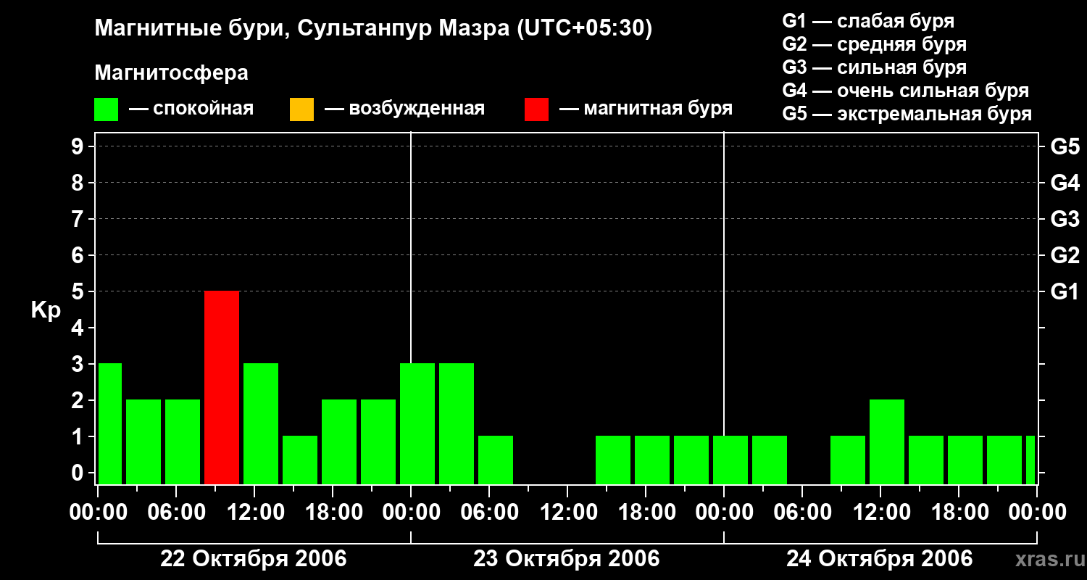Click the green 'спокойная' legend swatch
Viewport: 1087px width, 580px height.
106,109
